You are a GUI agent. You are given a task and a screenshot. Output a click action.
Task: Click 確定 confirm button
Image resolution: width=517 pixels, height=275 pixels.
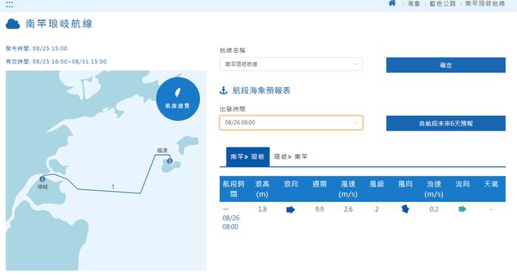(445, 65)
